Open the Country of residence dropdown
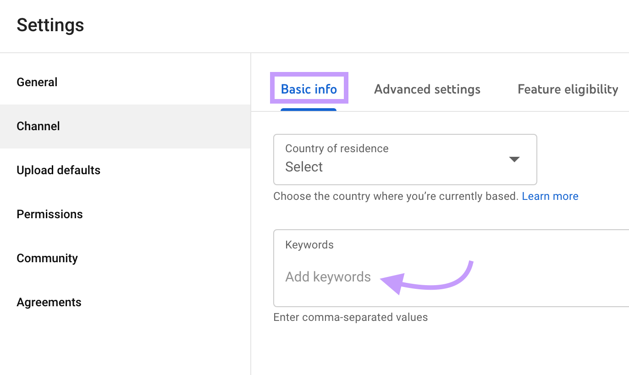629x375 pixels. click(x=405, y=160)
